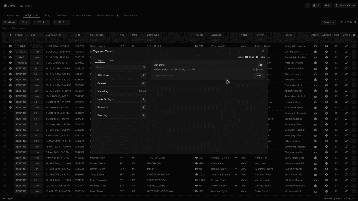Open the Communicate tab
This screenshot has height=201, width=358.
tap(12, 15)
